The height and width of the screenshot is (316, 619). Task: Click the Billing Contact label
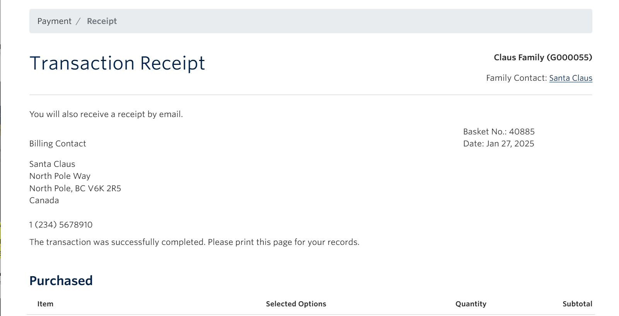tap(58, 143)
